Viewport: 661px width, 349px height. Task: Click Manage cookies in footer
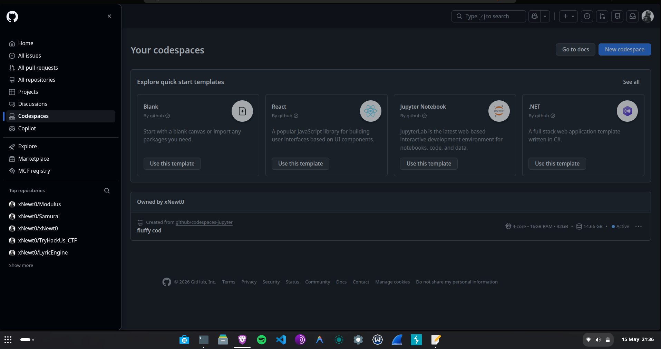[392, 282]
